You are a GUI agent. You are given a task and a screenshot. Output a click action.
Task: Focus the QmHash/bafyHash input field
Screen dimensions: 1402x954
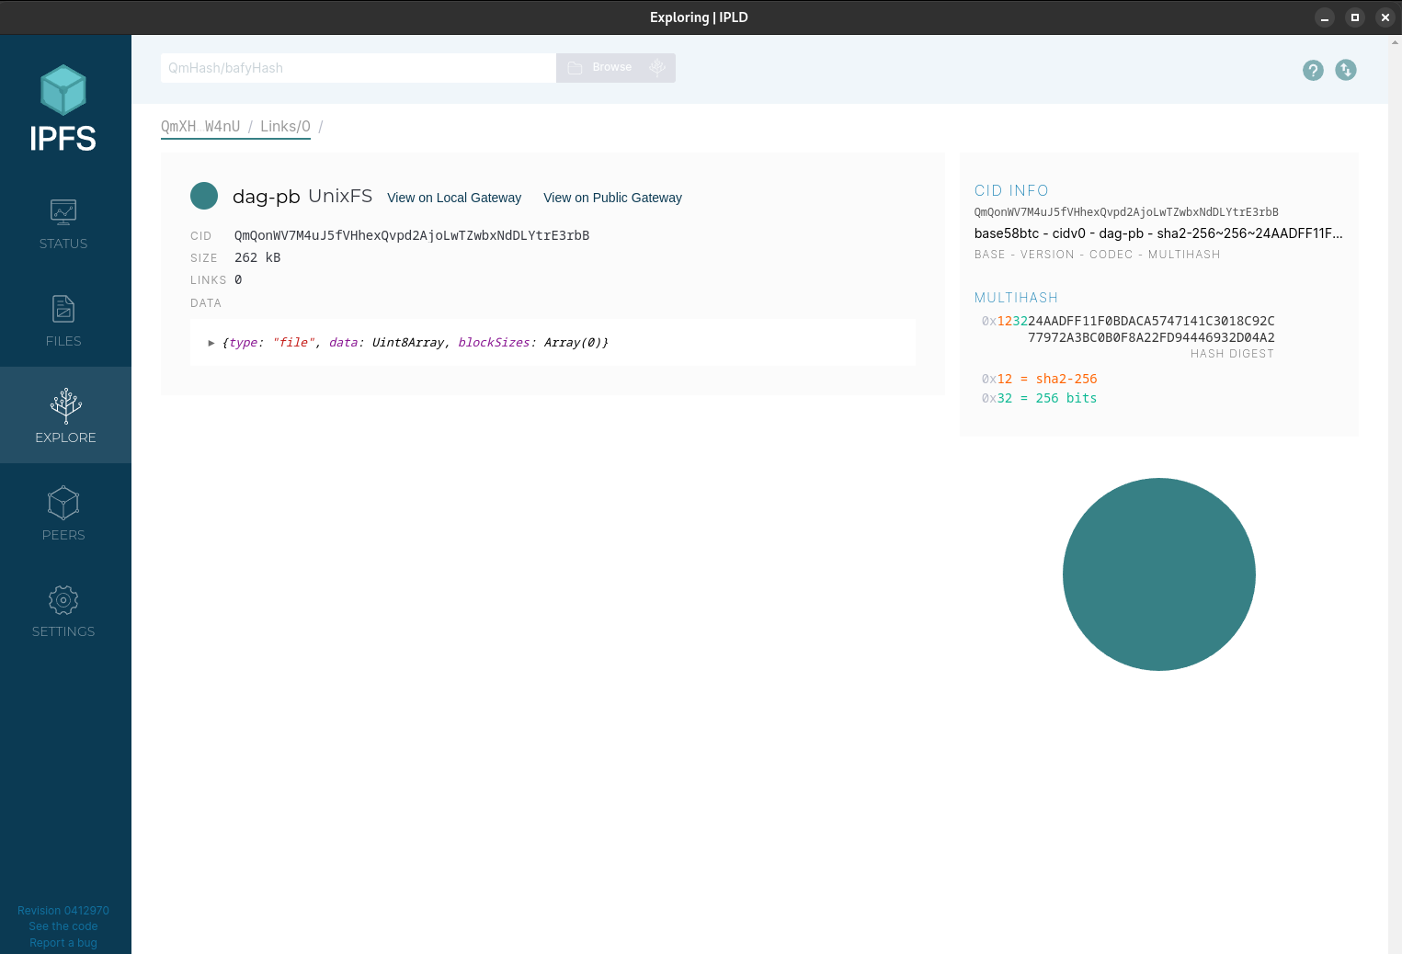[359, 68]
